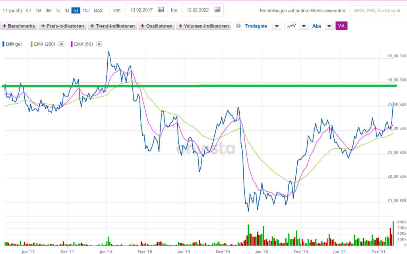Open the Volumen-Indikatoren menu
Viewport: 407px width, 254px height.
(204, 26)
